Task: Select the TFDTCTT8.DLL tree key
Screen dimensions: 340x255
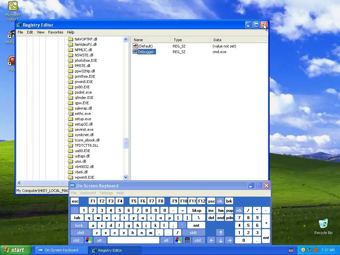Action: [x=87, y=145]
